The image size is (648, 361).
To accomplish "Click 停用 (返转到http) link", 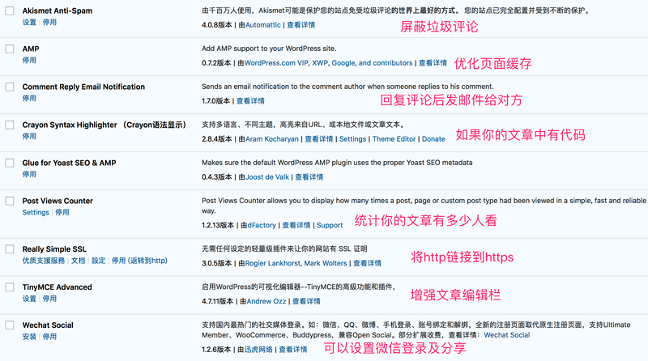I will pos(139,261).
